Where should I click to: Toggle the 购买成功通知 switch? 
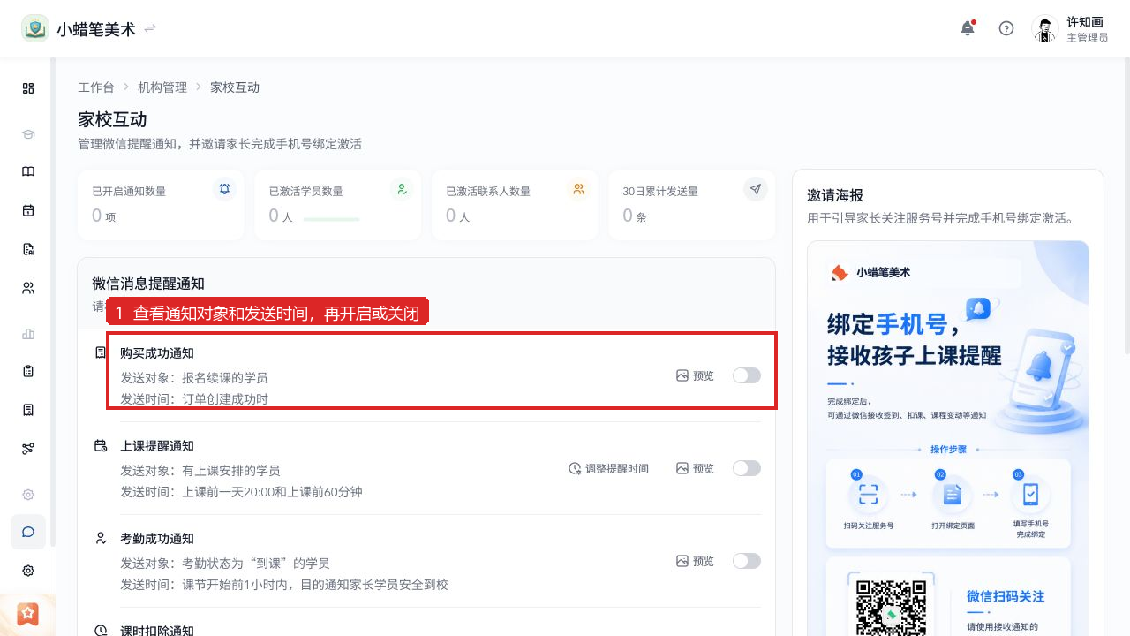pyautogui.click(x=747, y=375)
